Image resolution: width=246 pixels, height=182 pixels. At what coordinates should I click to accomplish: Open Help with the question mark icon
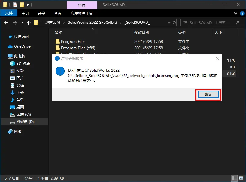click(x=242, y=13)
